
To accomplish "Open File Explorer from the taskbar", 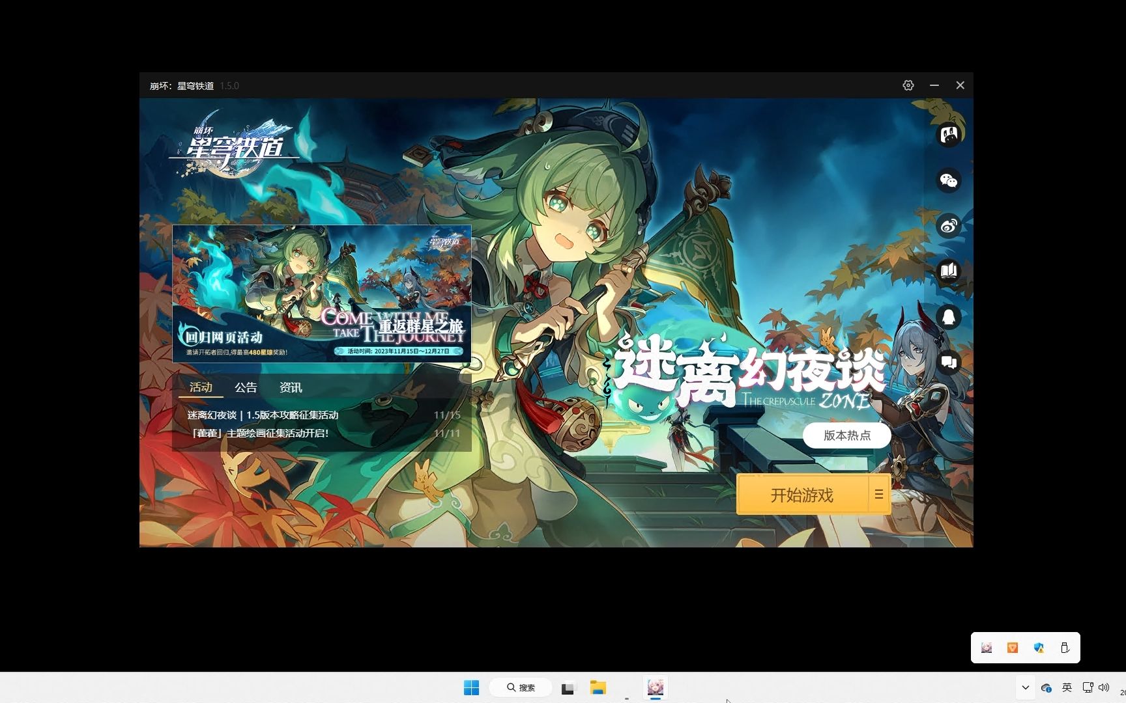I will (598, 687).
